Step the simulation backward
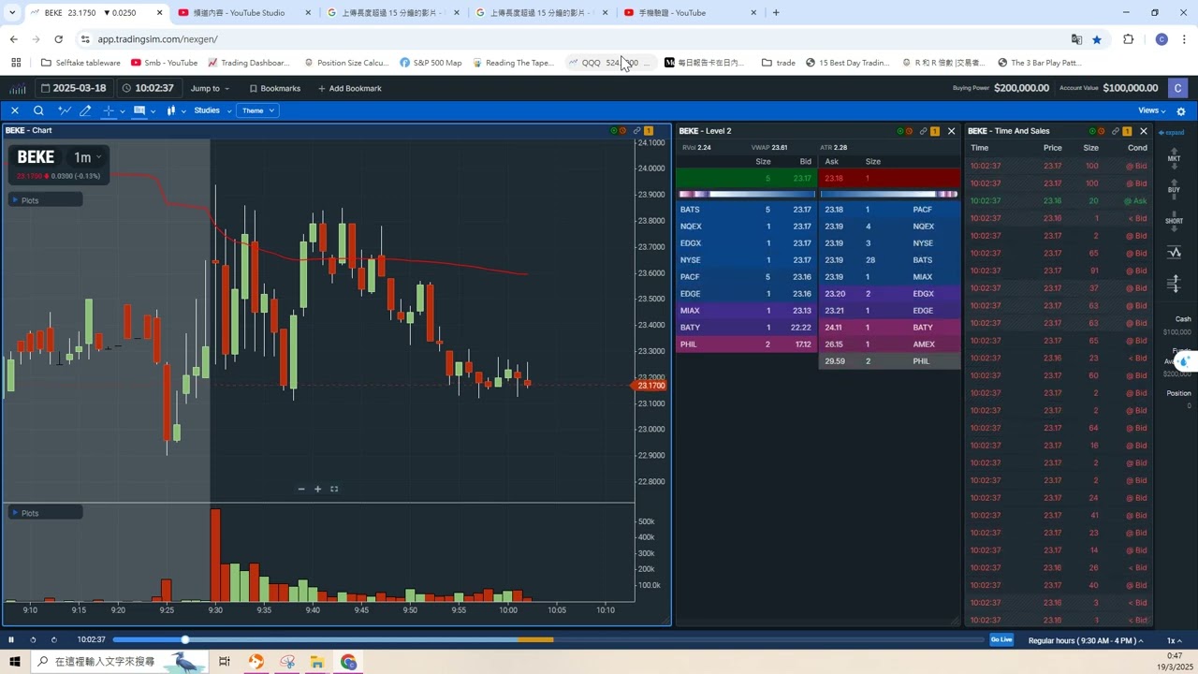The width and height of the screenshot is (1198, 674). pos(33,639)
